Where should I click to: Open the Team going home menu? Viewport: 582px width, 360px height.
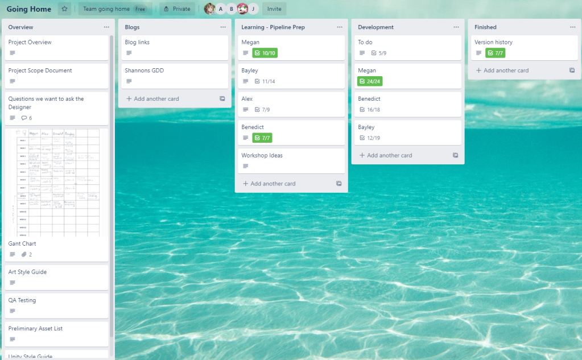click(114, 9)
